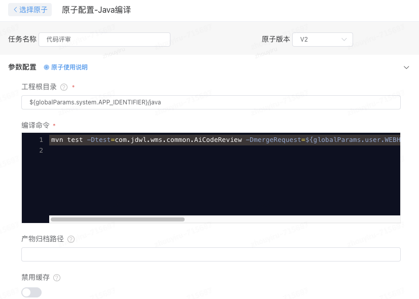The image size is (419, 299).
Task: Click the empty 产物归档路径 input
Action: [211, 254]
